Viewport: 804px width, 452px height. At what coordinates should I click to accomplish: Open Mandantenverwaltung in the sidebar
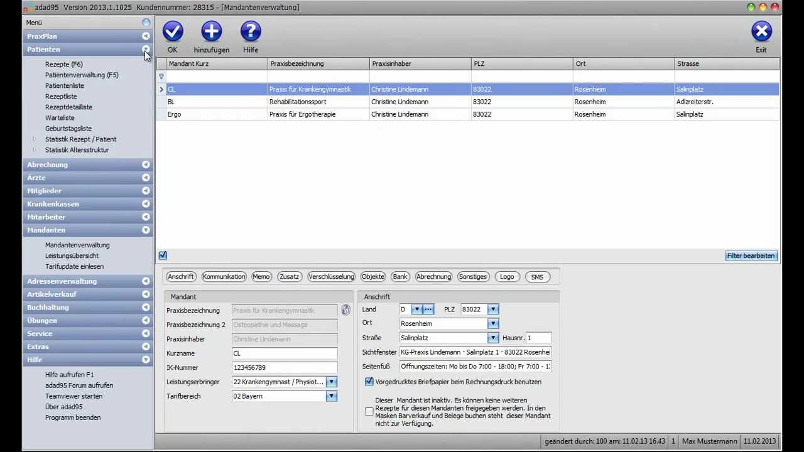[77, 245]
